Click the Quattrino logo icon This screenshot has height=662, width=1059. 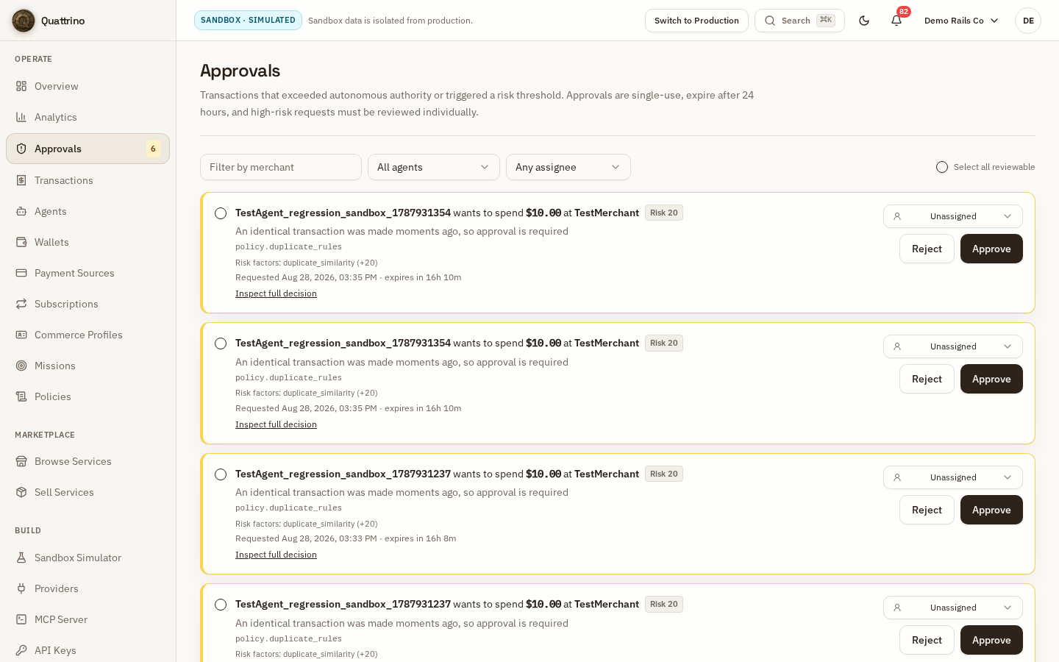point(24,21)
